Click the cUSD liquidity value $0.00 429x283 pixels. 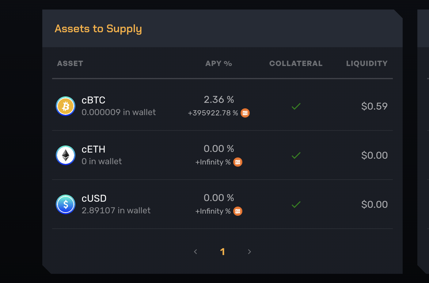[374, 204]
